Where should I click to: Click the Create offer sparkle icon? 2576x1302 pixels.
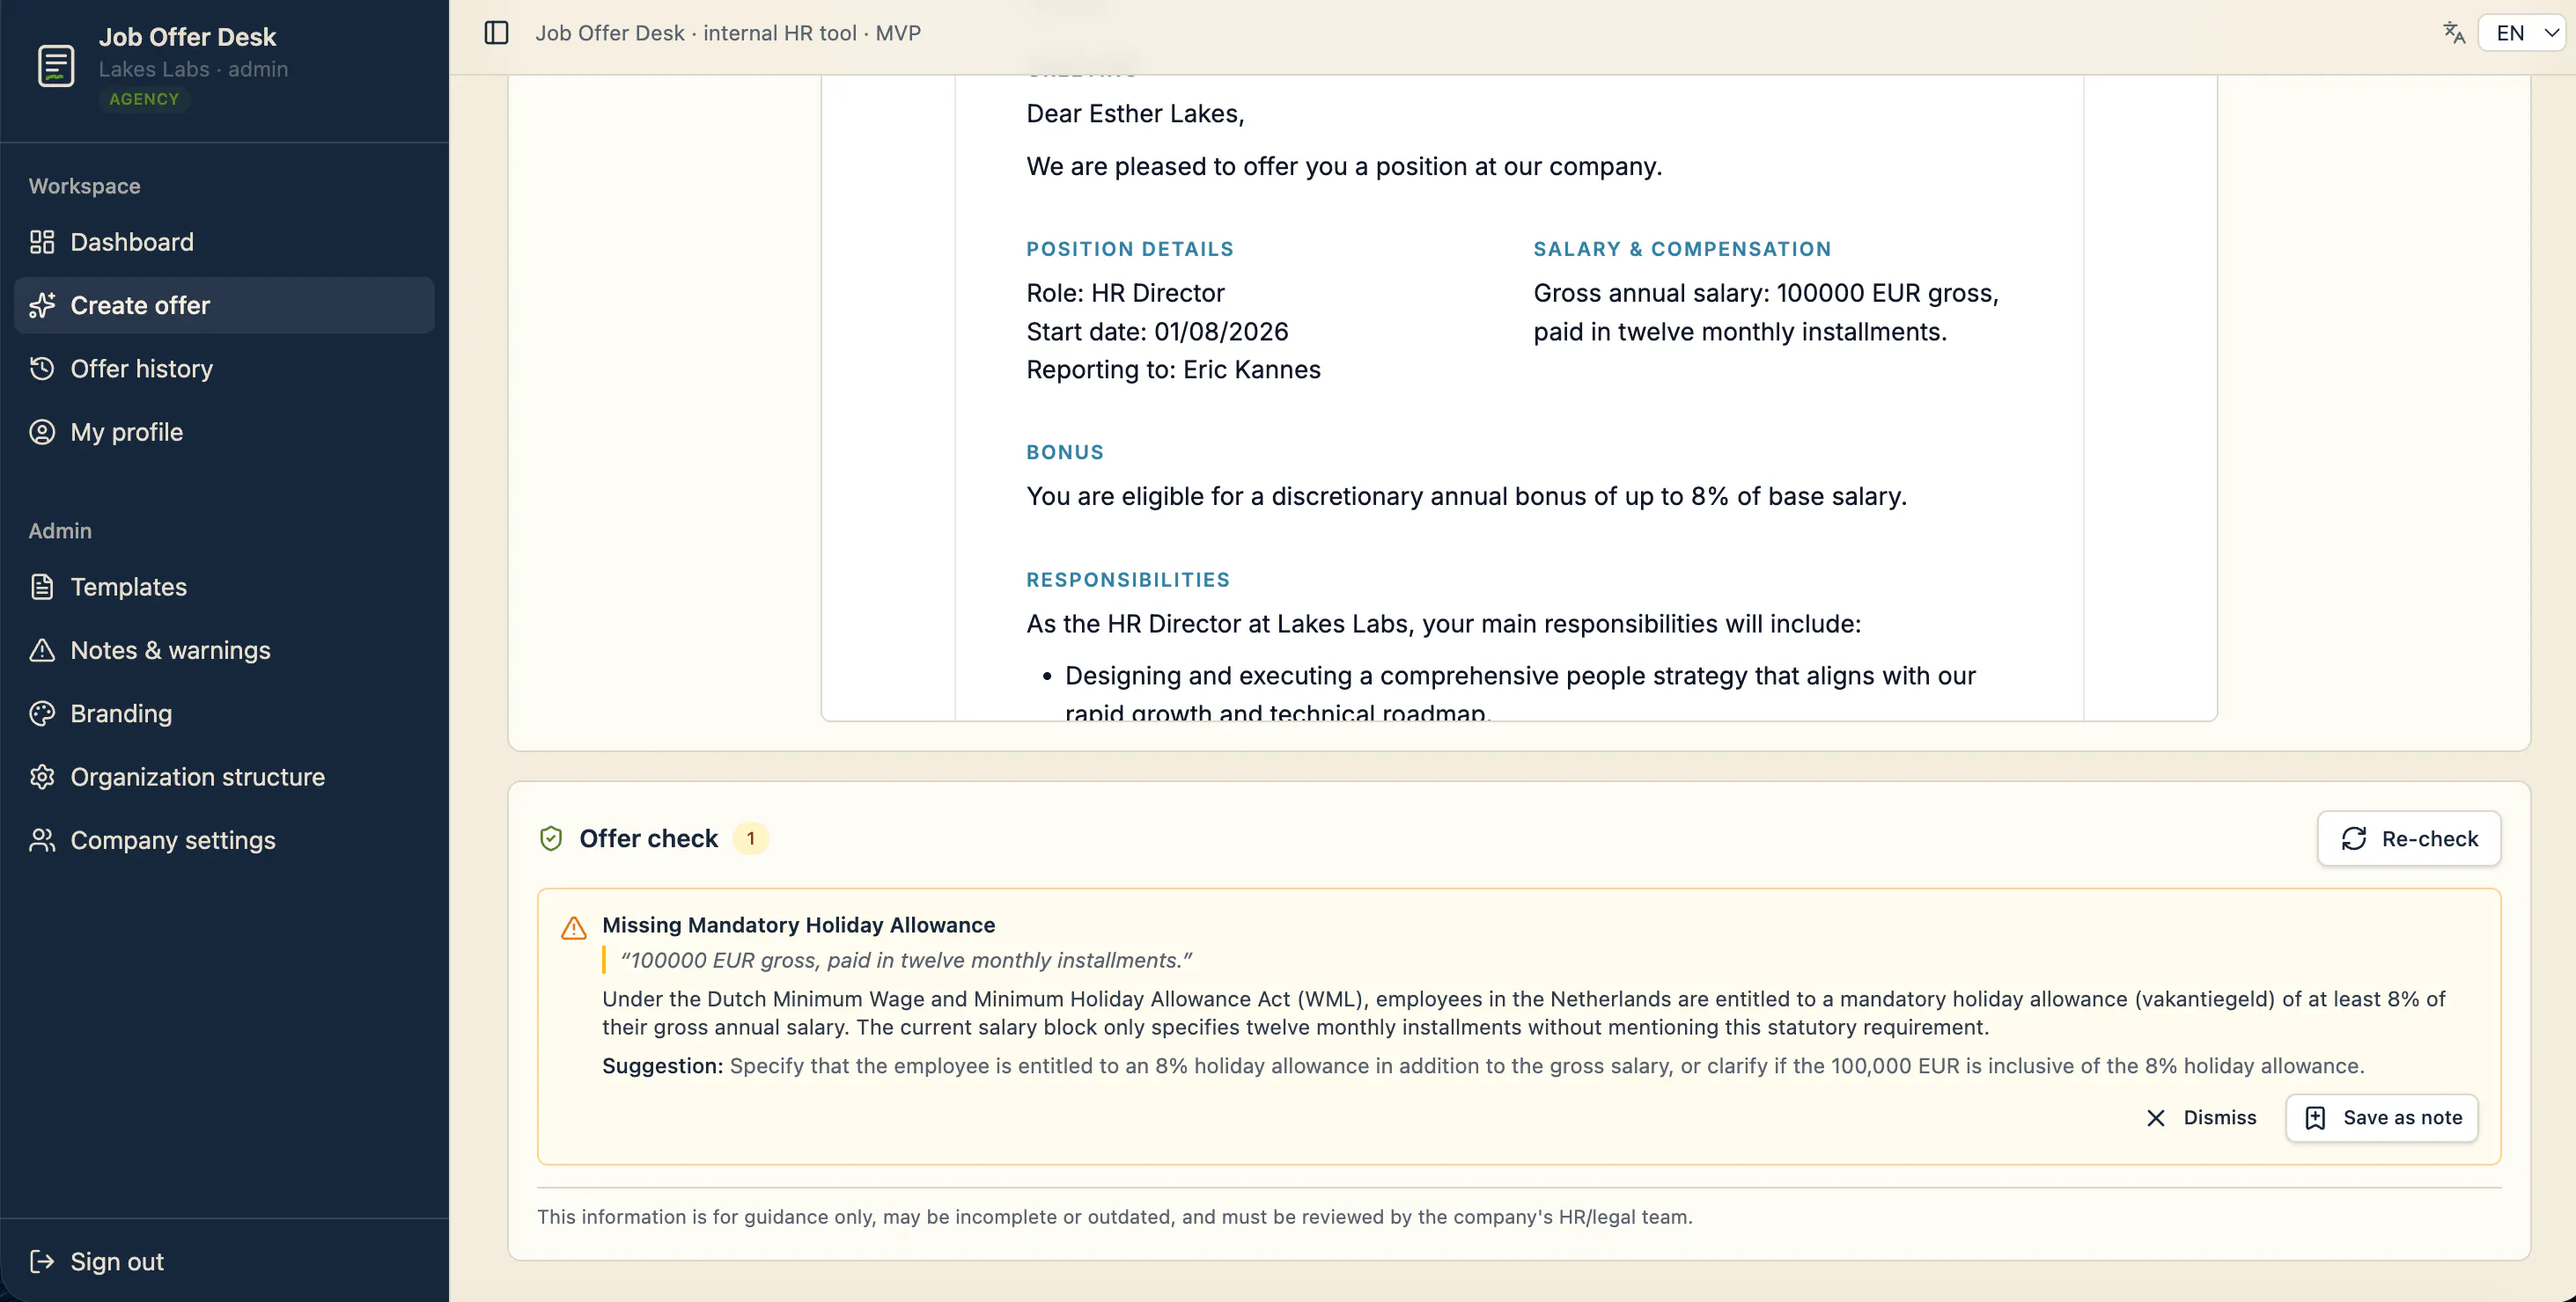click(x=42, y=304)
